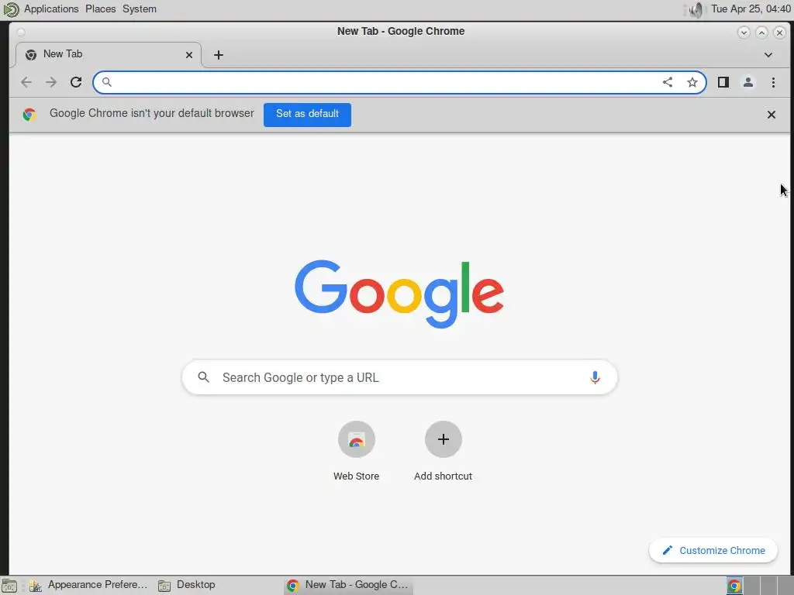Click the Chrome logo in the infobar
The width and height of the screenshot is (794, 595).
point(29,115)
